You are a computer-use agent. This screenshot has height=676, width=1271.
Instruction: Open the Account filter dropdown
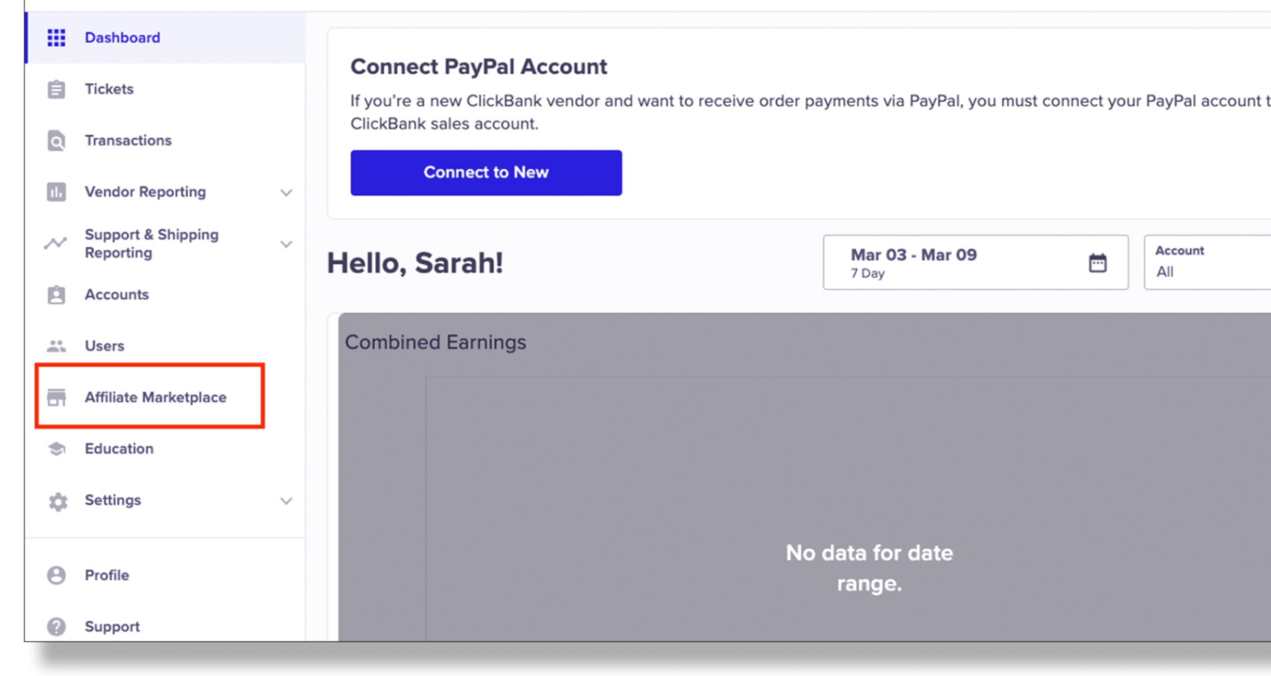1208,263
